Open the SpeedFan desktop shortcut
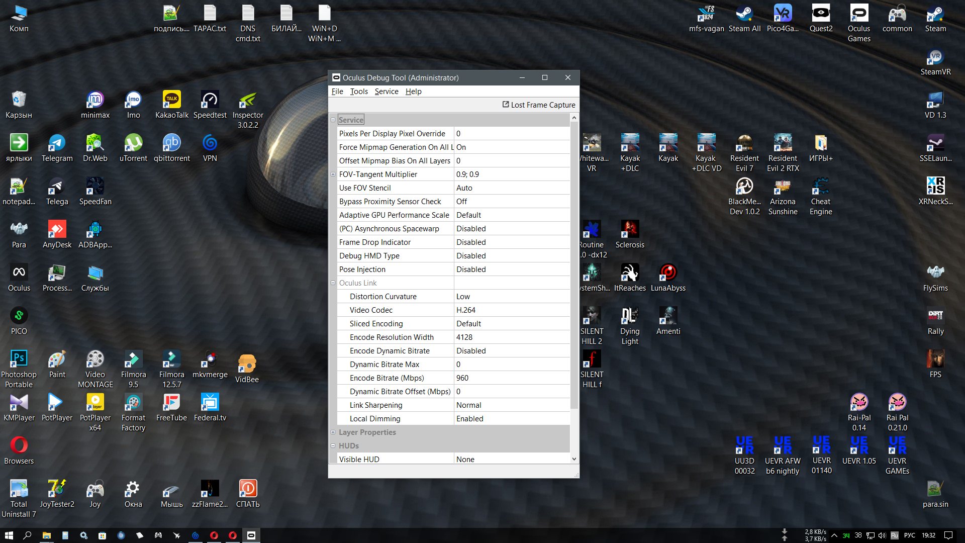This screenshot has width=965, height=543. click(95, 191)
